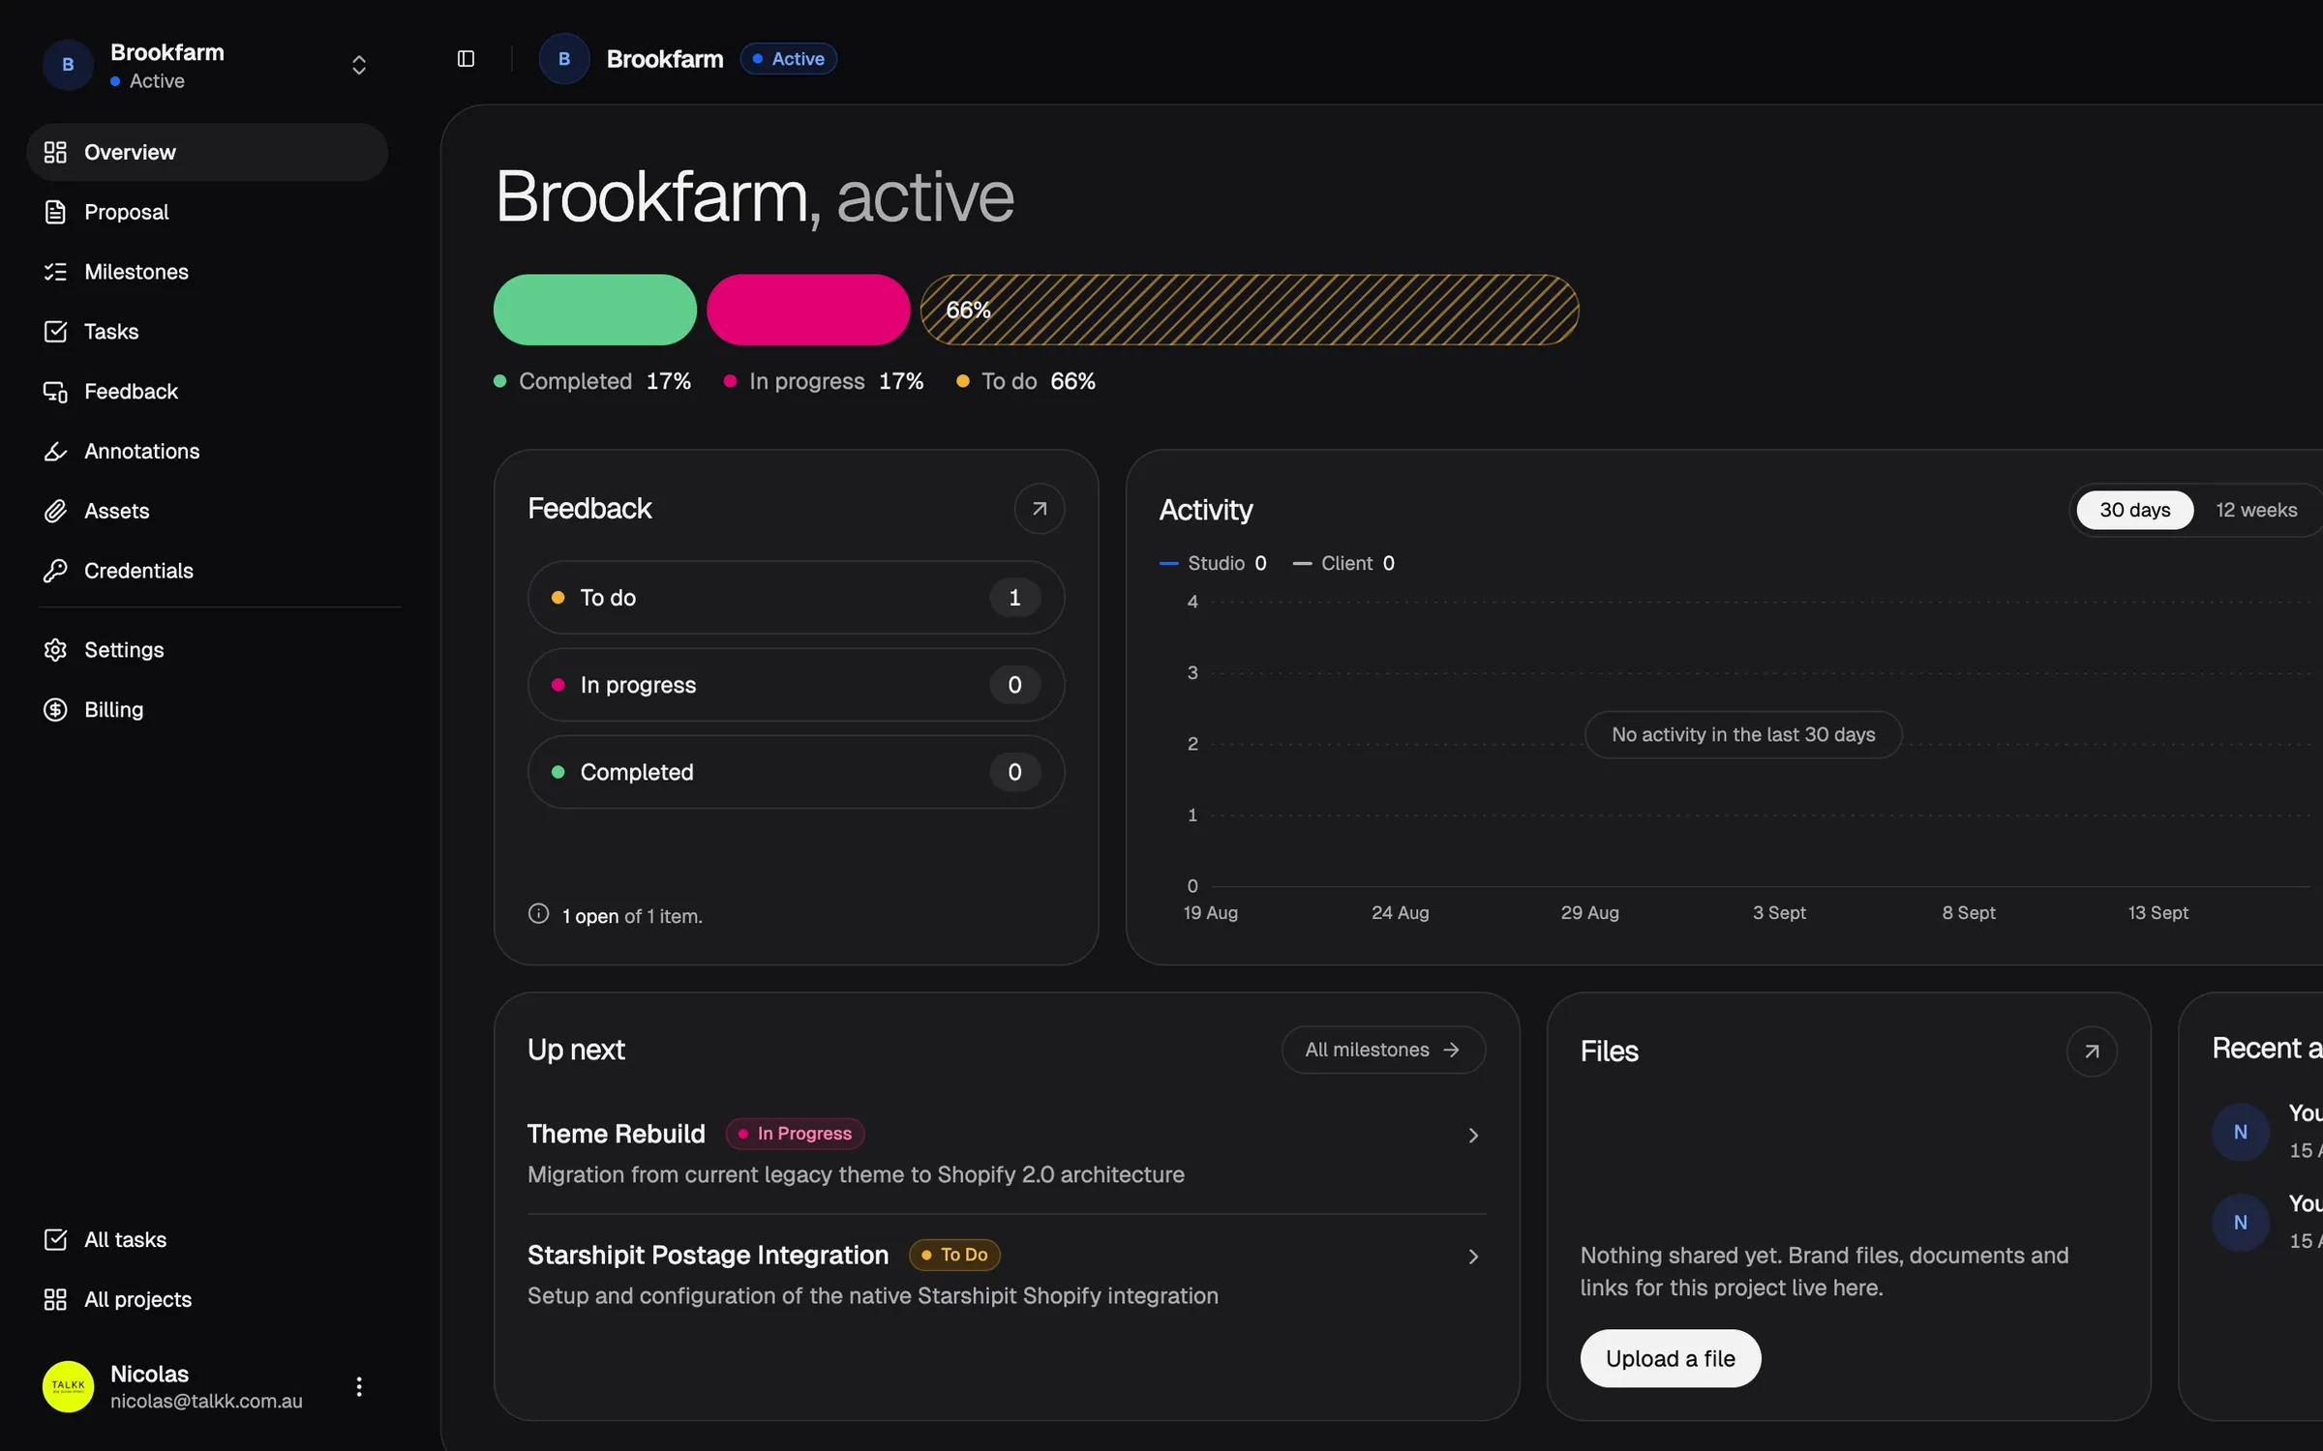Open Feedback card arrow icon

1040,509
